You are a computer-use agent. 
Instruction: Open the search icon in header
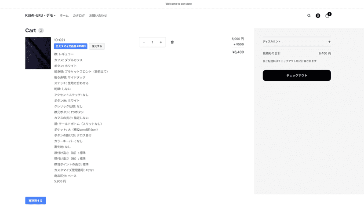pyautogui.click(x=309, y=15)
